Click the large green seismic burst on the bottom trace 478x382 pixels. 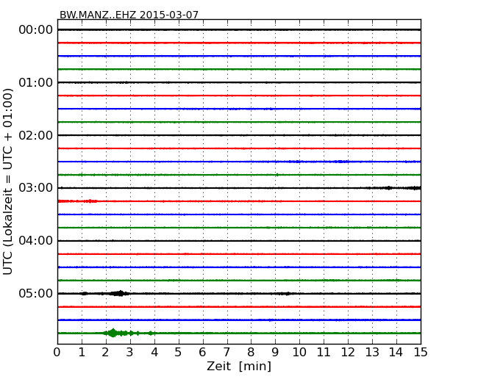click(x=113, y=333)
